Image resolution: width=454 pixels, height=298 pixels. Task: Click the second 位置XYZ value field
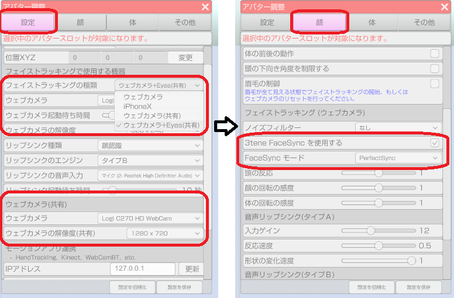click(117, 57)
